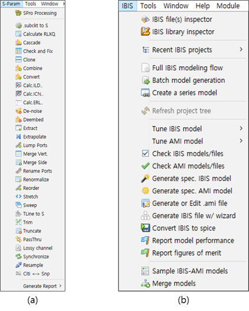Click the Generate spec. AMI model sun icon
Image resolution: width=249 pixels, height=311 pixels.
coord(145,190)
